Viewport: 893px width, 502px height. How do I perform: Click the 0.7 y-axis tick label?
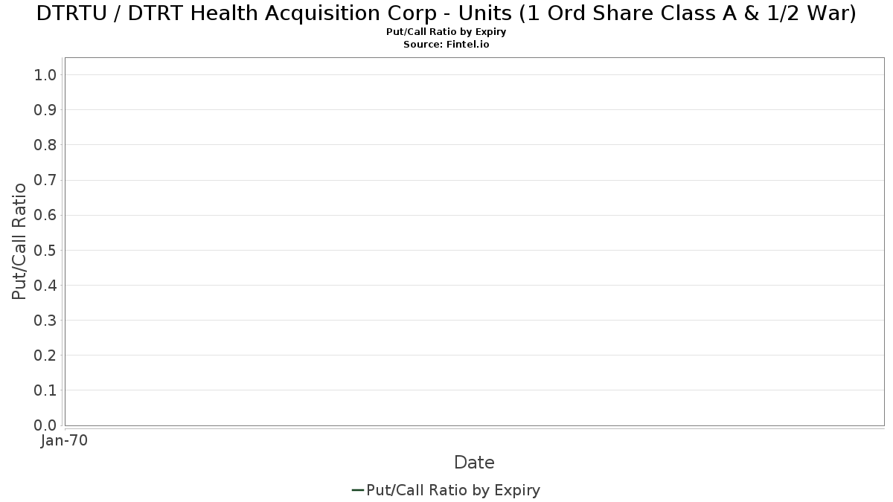point(45,180)
